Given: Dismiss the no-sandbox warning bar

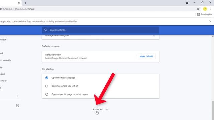Looking at the screenshot, I should click(x=210, y=21).
